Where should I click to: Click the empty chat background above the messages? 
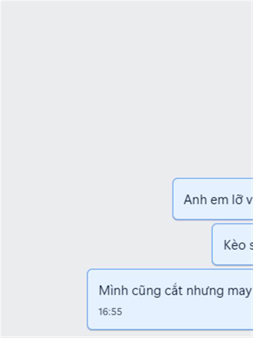[126, 86]
